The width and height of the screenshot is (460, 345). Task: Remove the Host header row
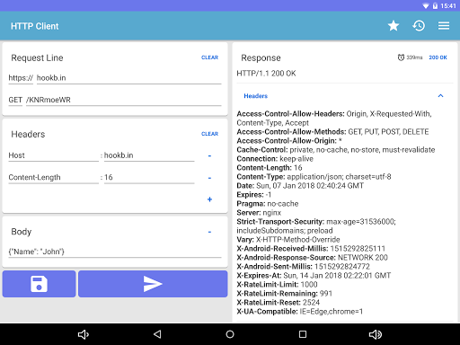click(x=209, y=155)
